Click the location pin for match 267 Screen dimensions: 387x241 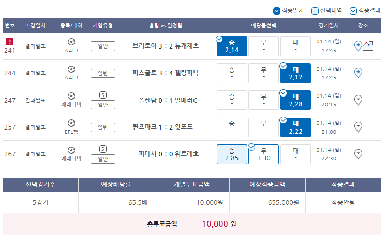(358, 154)
